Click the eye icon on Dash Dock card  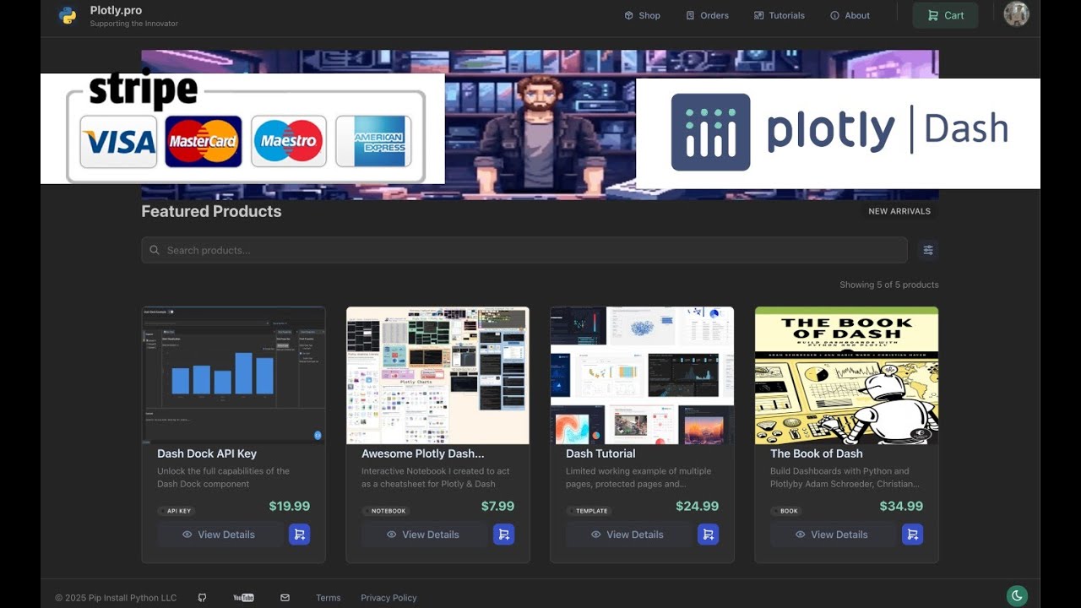[x=187, y=535]
